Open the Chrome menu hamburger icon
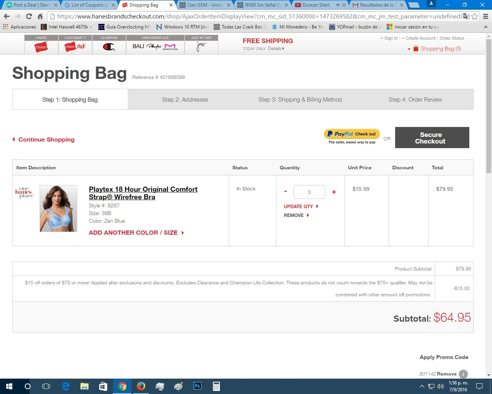Screen dimensions: 492x394 (485, 16)
